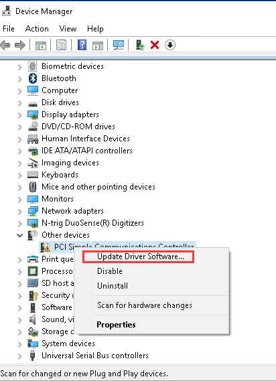
Task: Open the blue question mark Help icon
Action: click(82, 45)
